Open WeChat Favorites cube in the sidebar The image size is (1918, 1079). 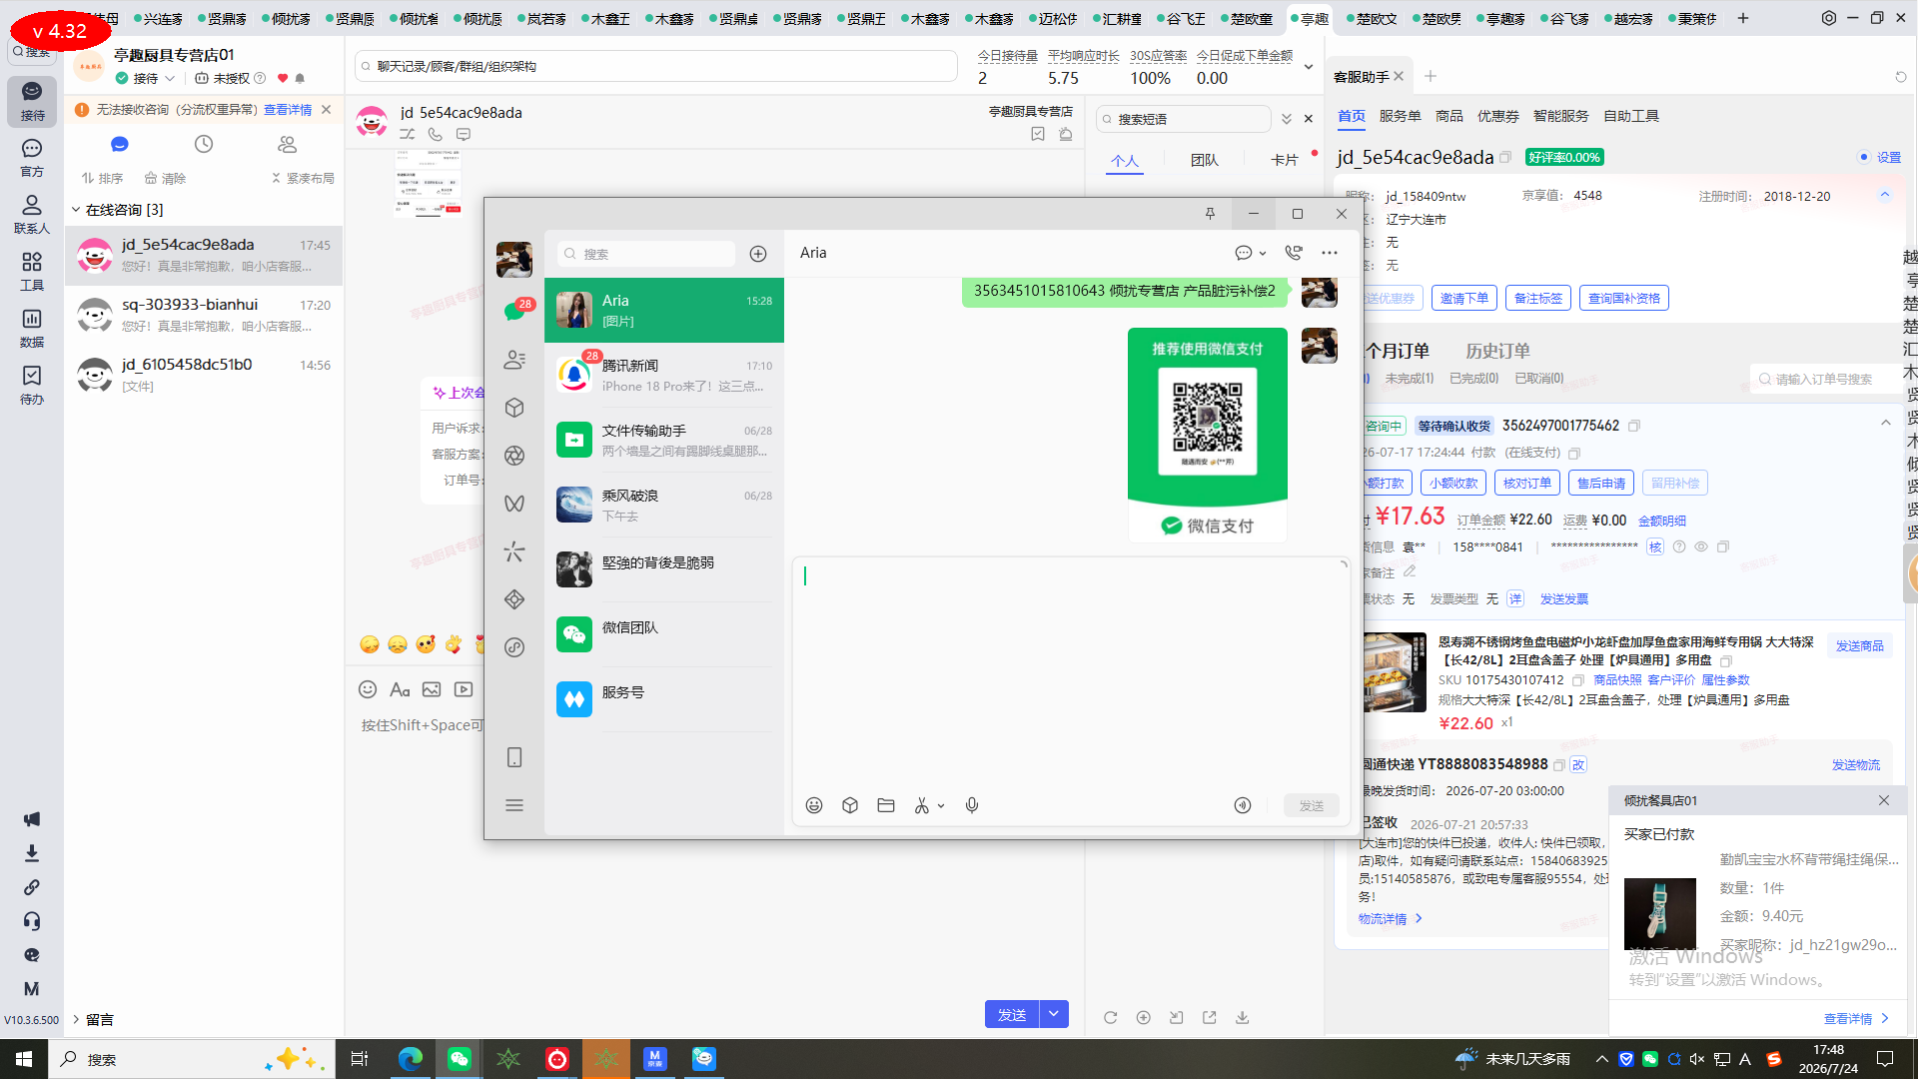tap(514, 408)
